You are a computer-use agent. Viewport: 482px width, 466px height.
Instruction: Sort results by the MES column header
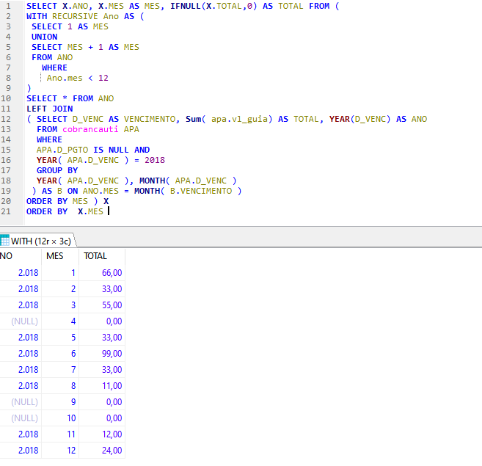[x=55, y=256]
